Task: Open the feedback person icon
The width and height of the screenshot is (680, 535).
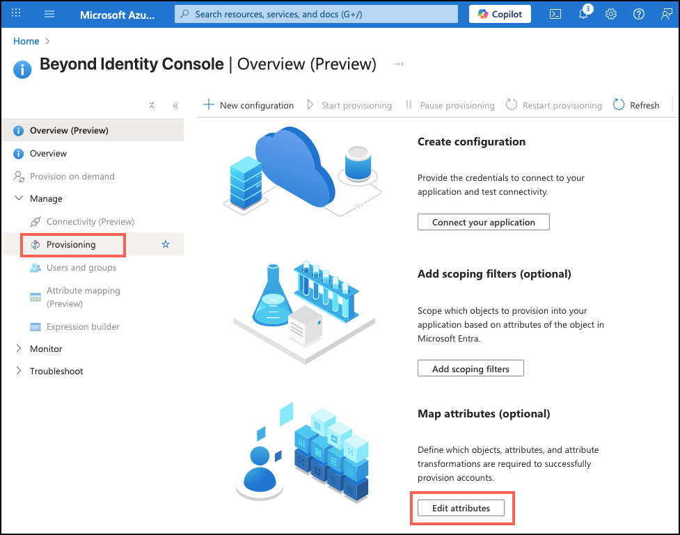Action: point(667,14)
